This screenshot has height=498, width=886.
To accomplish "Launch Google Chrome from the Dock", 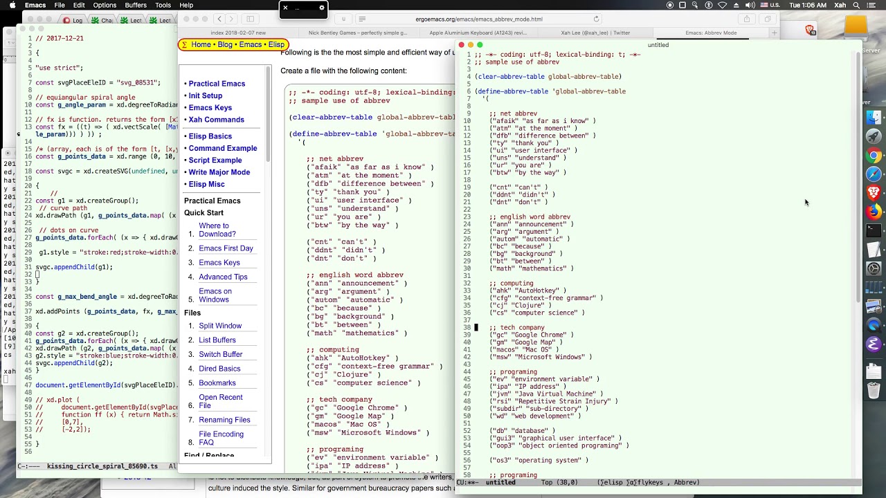I will coord(874,156).
